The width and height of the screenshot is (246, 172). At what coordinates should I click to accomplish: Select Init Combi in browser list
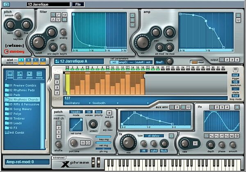point(15,133)
